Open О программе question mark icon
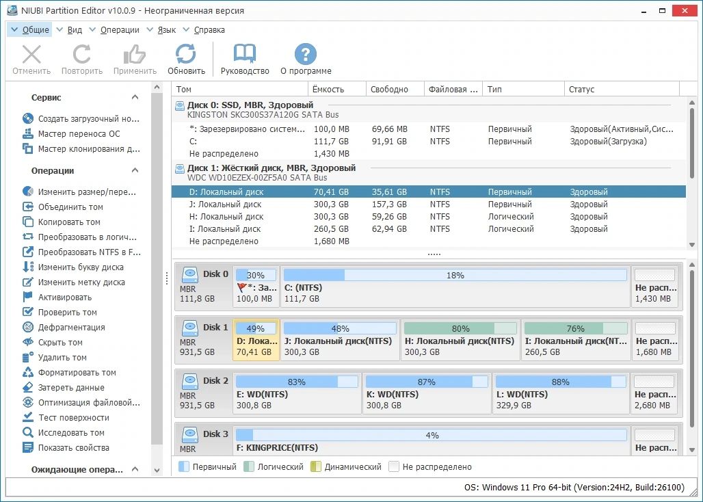 click(306, 55)
